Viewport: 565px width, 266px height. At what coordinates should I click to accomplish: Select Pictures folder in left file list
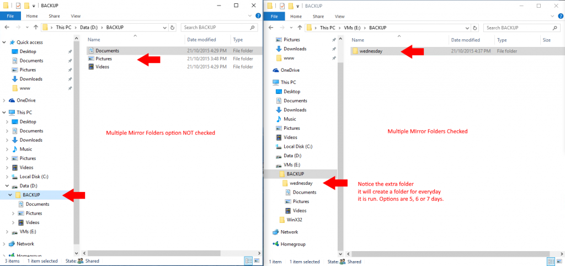(x=175, y=58)
